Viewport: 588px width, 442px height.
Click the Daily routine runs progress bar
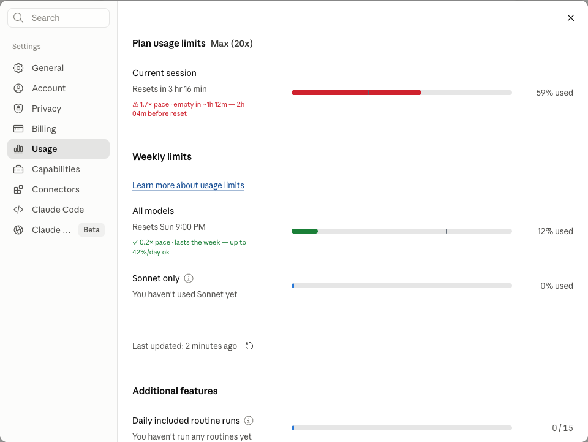click(x=402, y=428)
